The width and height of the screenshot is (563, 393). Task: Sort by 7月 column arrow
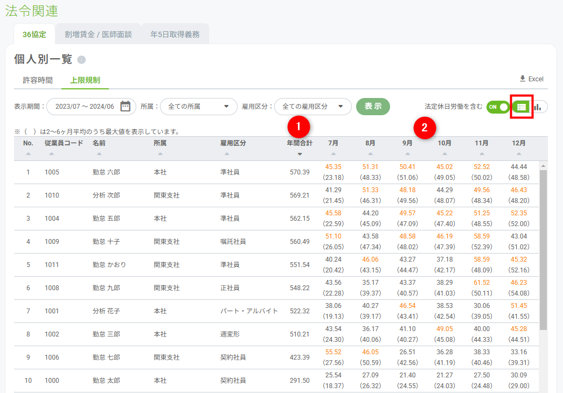pos(333,154)
